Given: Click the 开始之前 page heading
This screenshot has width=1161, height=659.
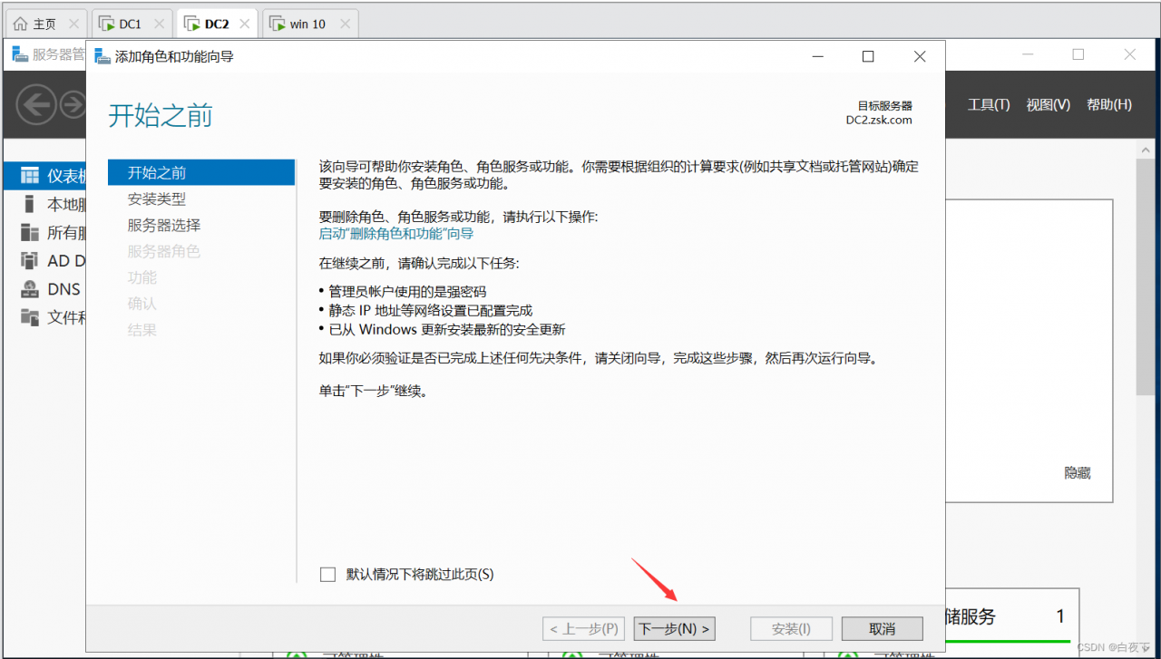Looking at the screenshot, I should click(x=161, y=115).
